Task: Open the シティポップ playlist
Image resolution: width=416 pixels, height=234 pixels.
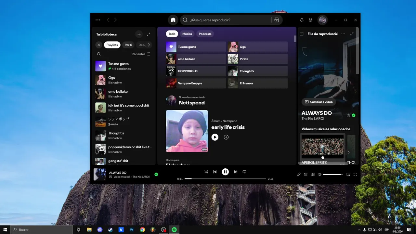Action: tap(124, 122)
